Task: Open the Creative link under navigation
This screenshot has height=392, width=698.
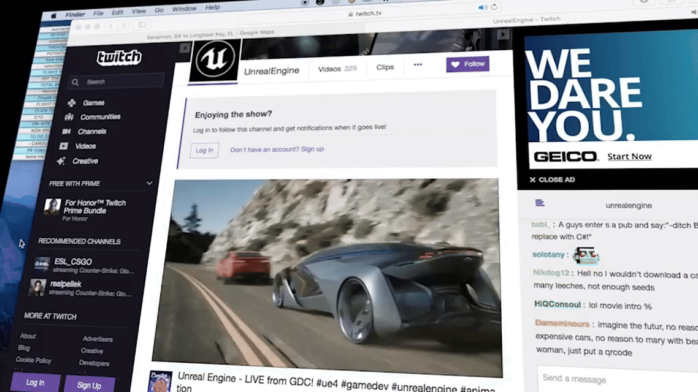Action: pyautogui.click(x=85, y=161)
